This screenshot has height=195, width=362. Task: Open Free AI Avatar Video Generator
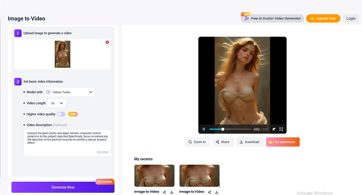click(x=272, y=18)
